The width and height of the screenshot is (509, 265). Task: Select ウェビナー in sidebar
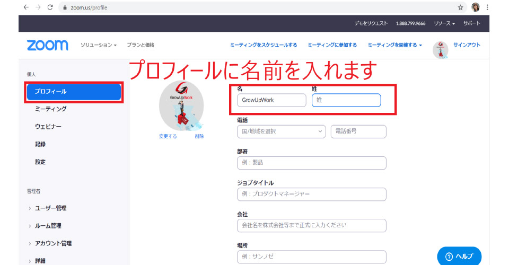click(x=48, y=127)
